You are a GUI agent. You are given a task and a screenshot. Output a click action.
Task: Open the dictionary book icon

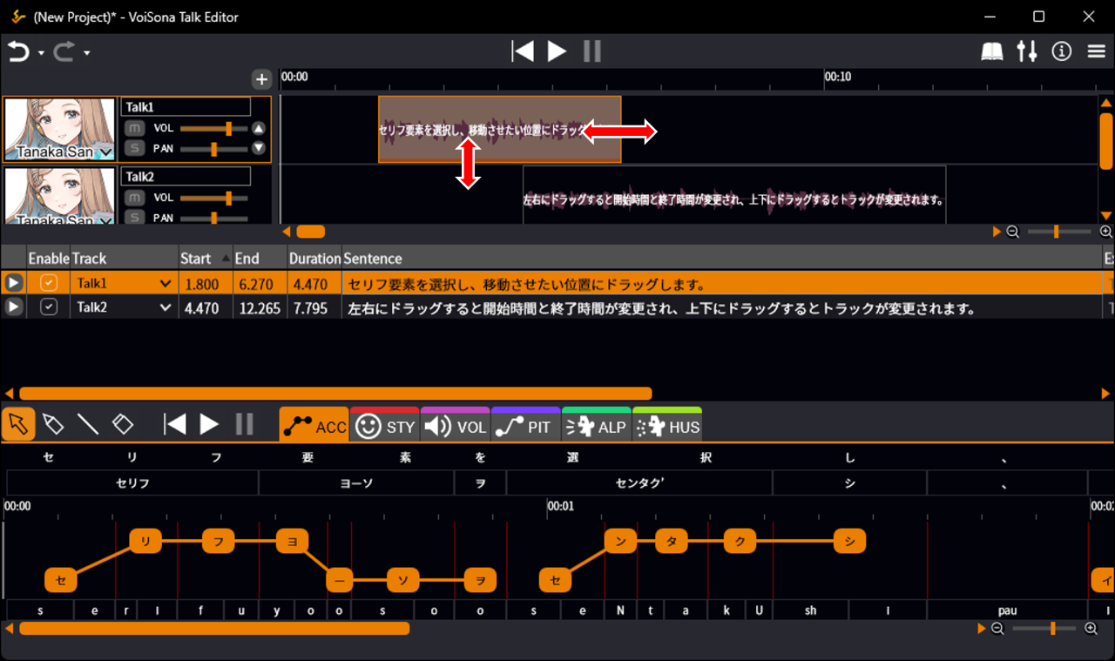pyautogui.click(x=992, y=51)
